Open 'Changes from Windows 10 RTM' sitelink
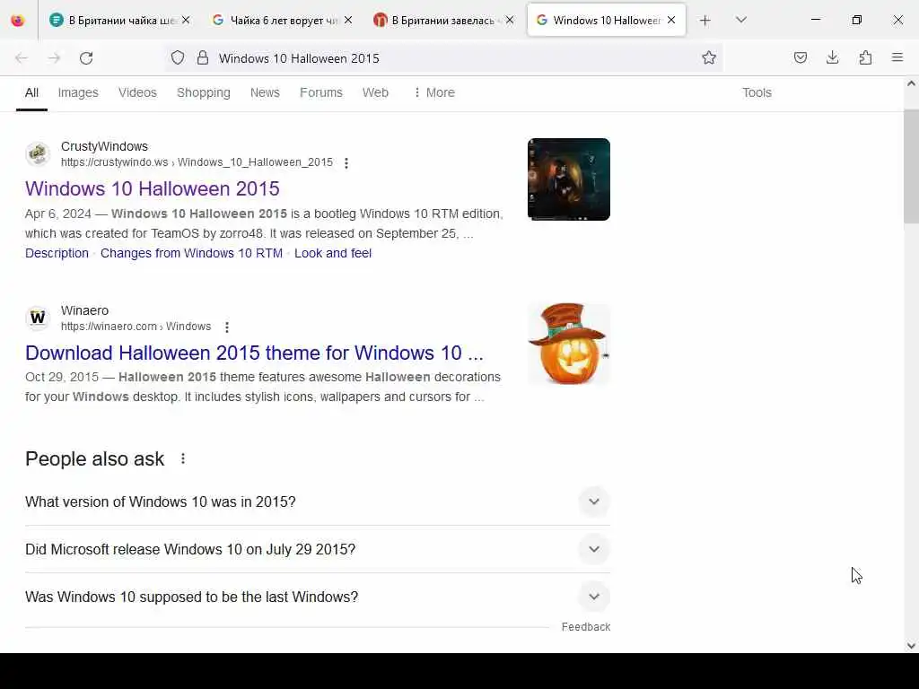Viewport: 919px width, 689px height. [191, 253]
